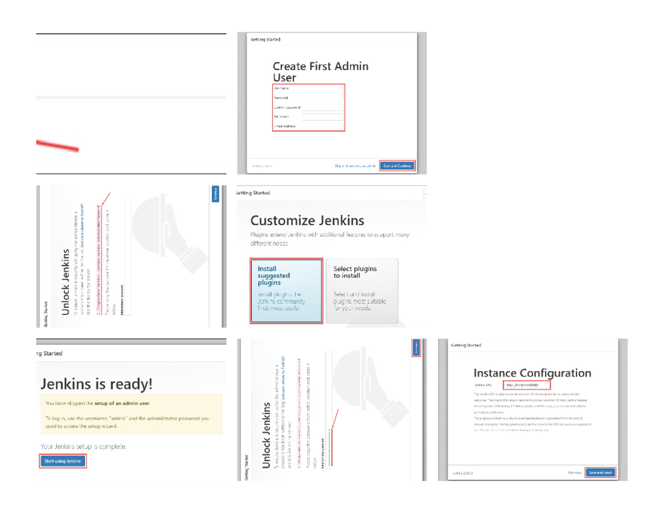Click the 'Jenkins is ready!' heading
664x513 pixels.
click(x=97, y=383)
